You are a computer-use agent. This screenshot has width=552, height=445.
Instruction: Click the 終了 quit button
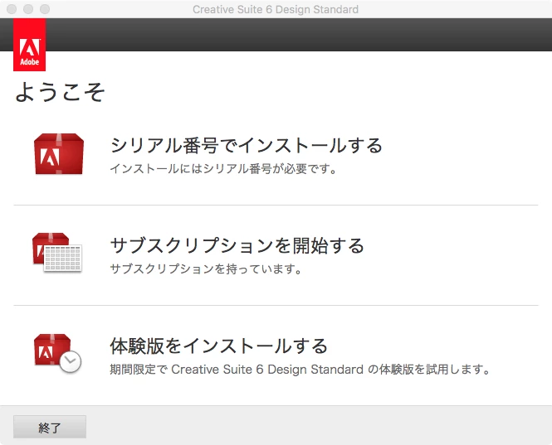[x=50, y=427]
